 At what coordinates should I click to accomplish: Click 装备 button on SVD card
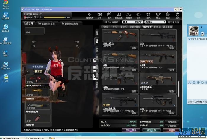pyautogui.click(x=171, y=48)
